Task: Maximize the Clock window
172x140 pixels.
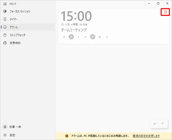Action: (x=158, y=3)
